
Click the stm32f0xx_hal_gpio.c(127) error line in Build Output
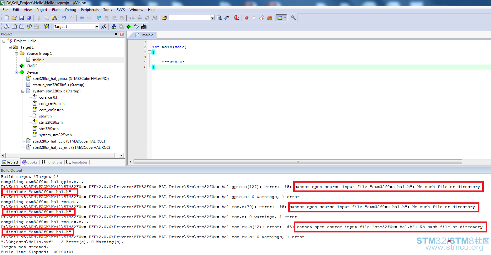click(x=240, y=187)
